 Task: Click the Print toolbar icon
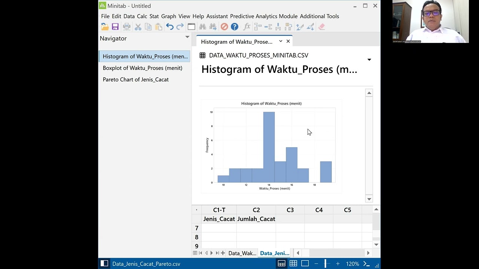(x=127, y=27)
